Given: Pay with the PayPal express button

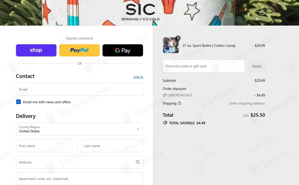Looking at the screenshot, I should [x=79, y=50].
